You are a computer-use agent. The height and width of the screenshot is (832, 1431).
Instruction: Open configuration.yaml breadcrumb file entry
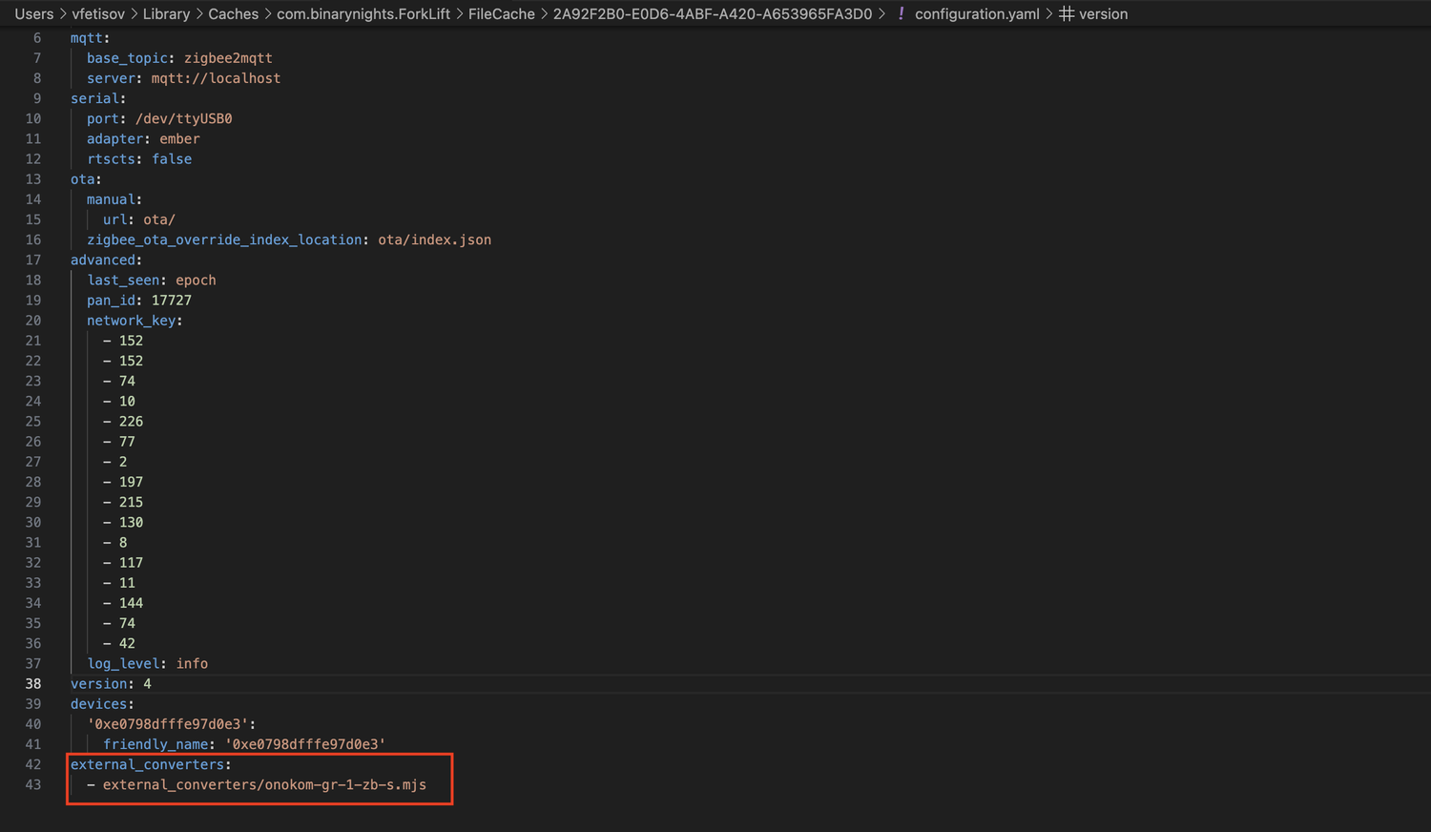pos(977,13)
